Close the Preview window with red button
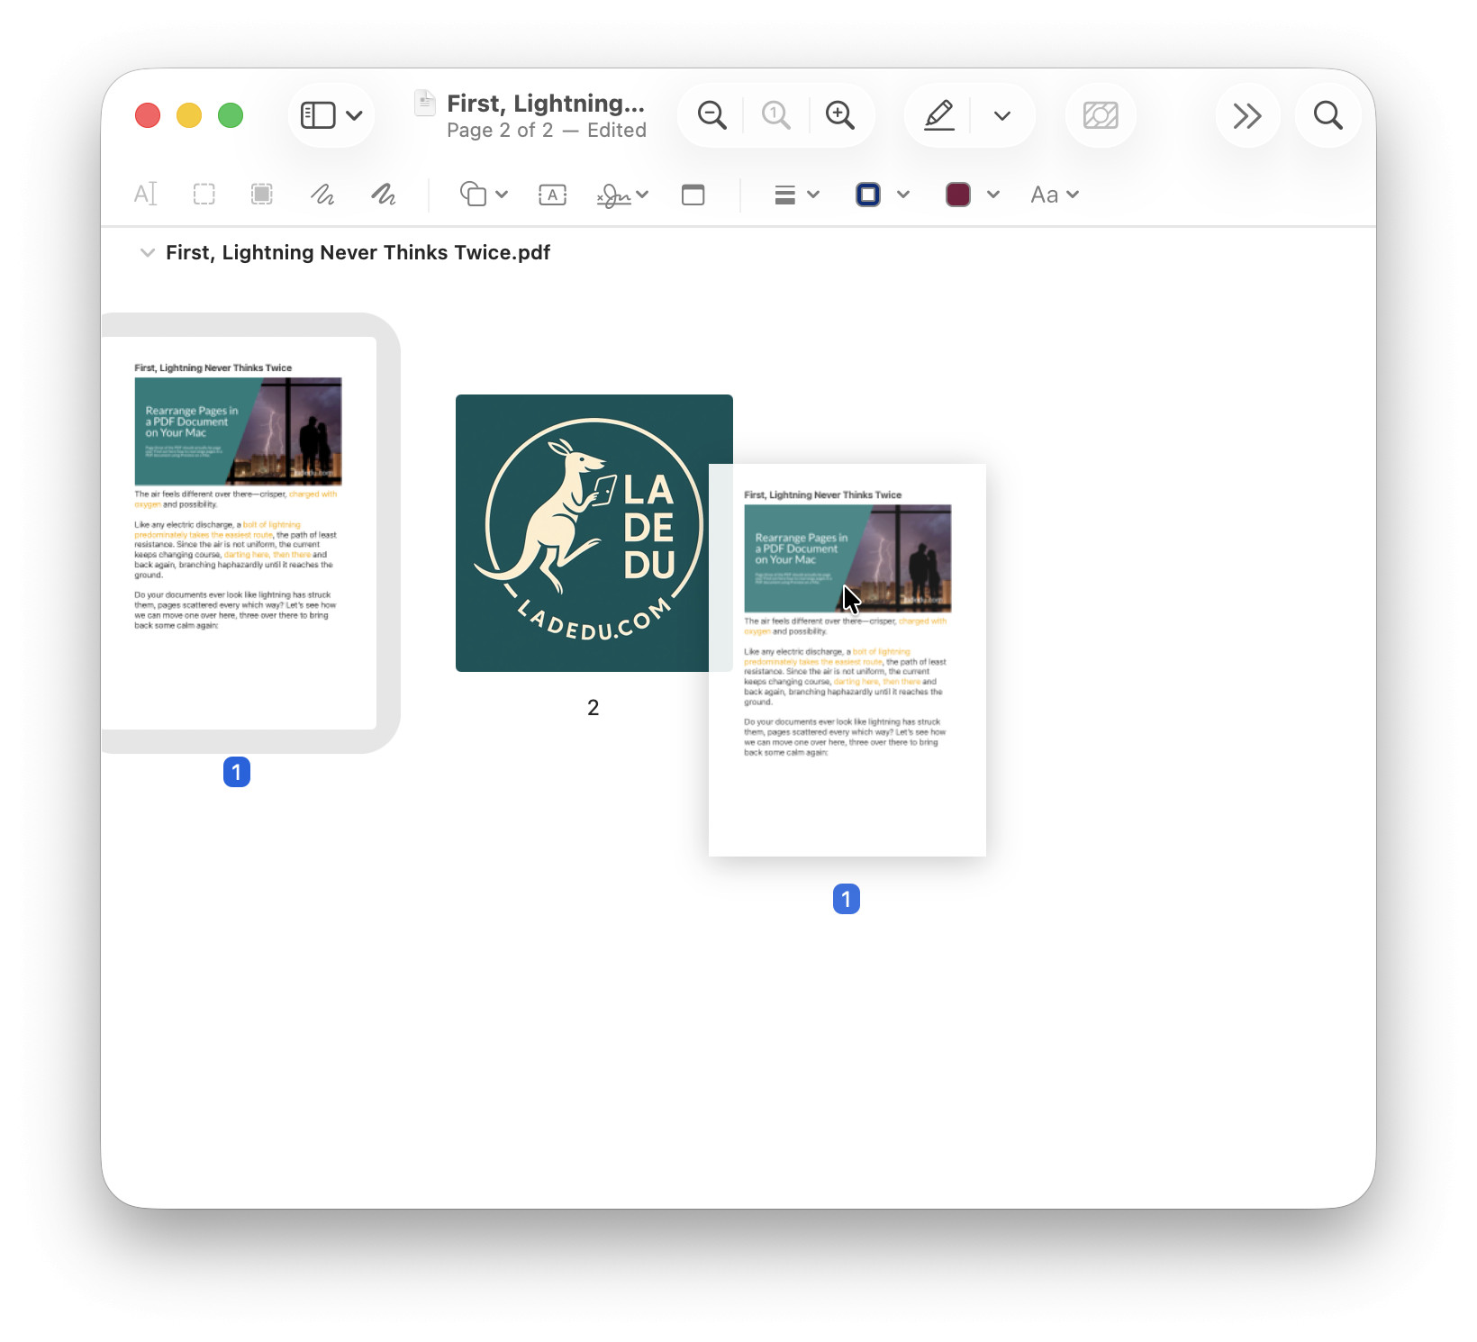Screen dimensions: 1477x1342 point(148,115)
